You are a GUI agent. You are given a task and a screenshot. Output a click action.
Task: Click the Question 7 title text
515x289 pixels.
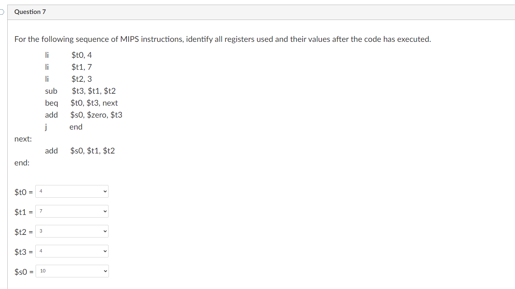(x=30, y=12)
